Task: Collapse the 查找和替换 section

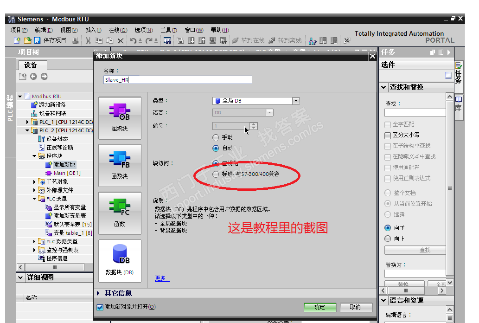Action: point(383,87)
